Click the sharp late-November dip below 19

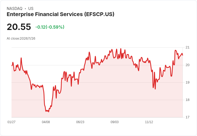pyautogui.click(x=155, y=89)
